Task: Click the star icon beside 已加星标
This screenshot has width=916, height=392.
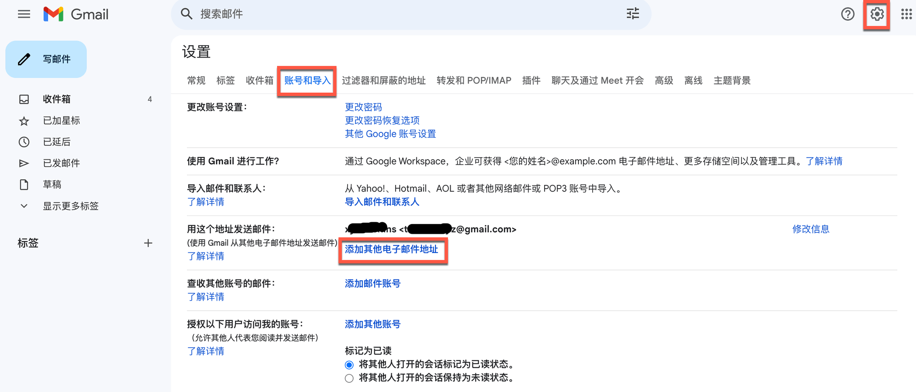Action: (24, 121)
